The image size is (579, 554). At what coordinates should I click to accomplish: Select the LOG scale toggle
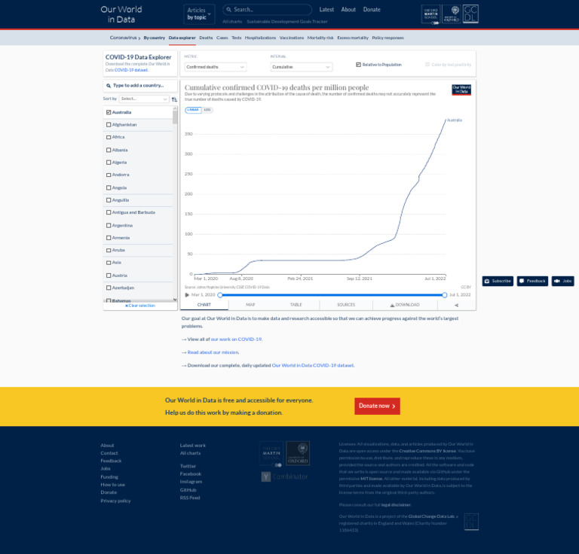tap(207, 110)
